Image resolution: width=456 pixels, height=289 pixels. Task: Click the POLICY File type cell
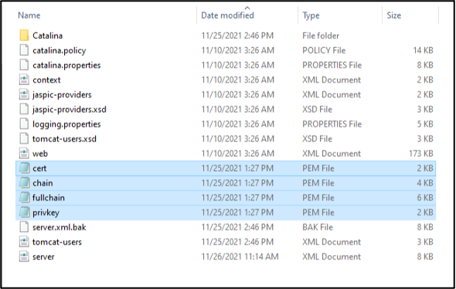(324, 50)
